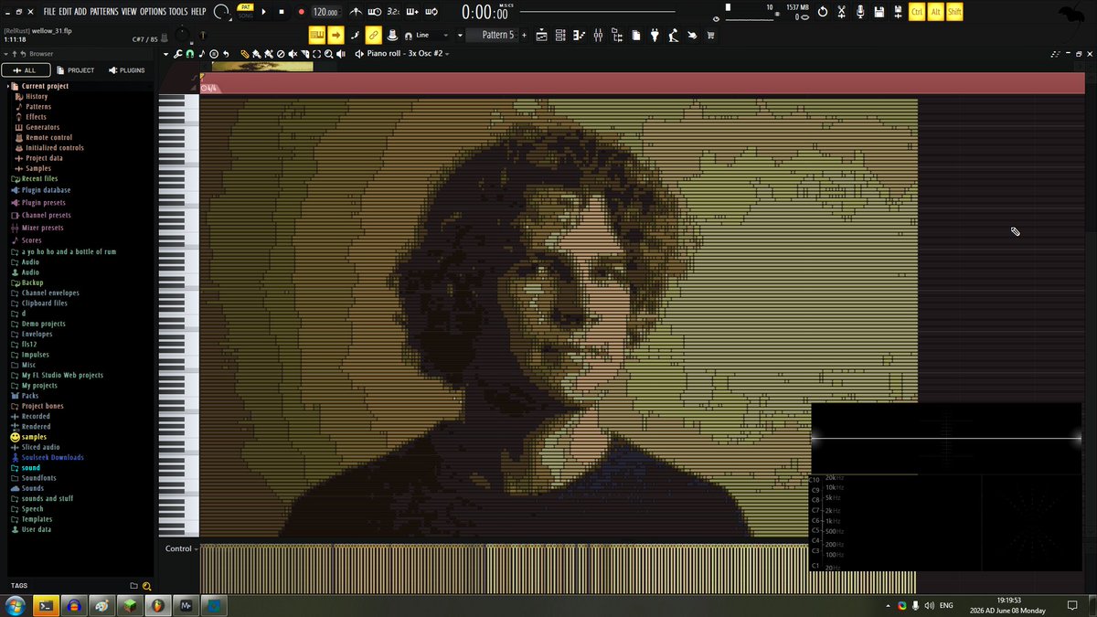Viewport: 1097px width, 617px height.
Task: Click the red Record button
Action: pos(301,12)
